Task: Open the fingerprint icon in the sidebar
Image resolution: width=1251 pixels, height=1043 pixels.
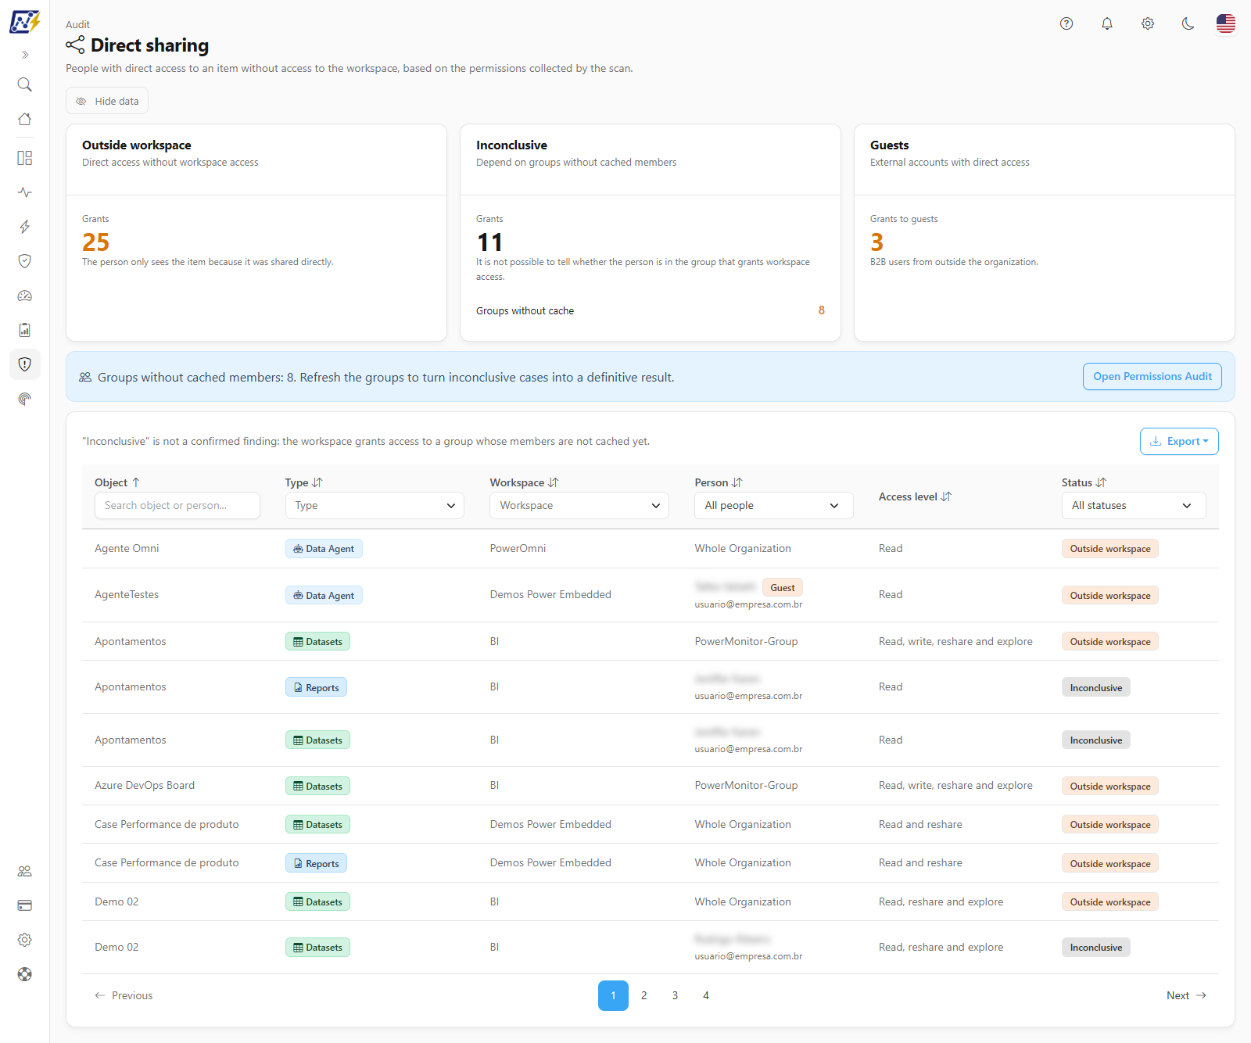Action: [x=25, y=399]
